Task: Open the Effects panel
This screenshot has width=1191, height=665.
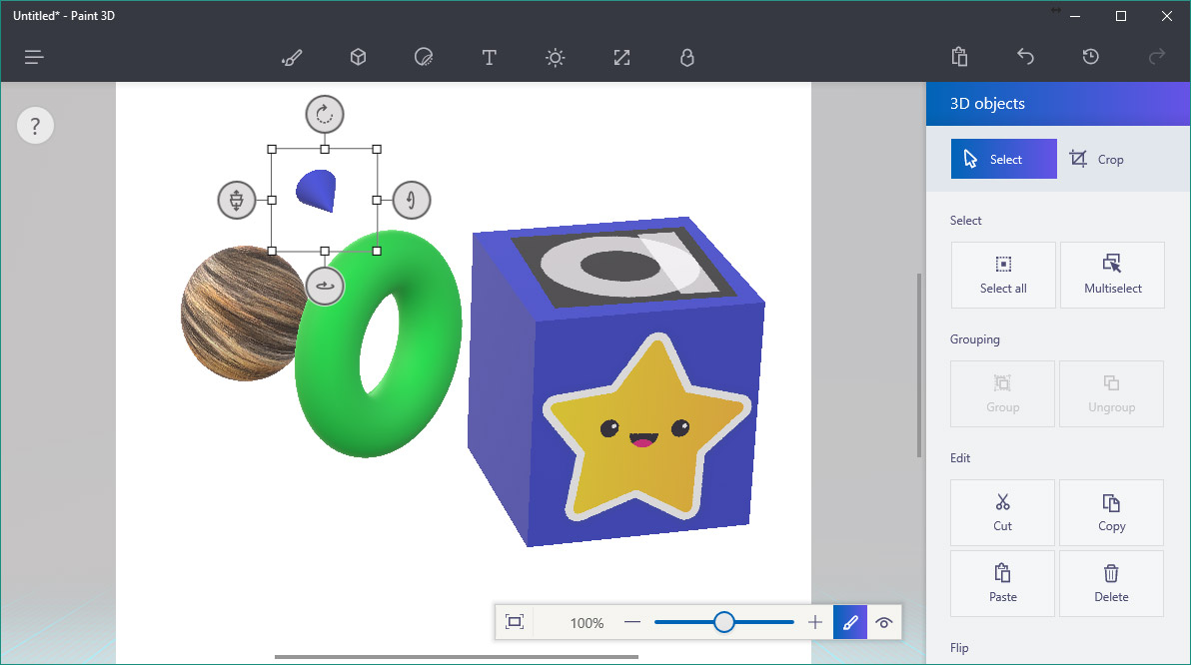Action: (555, 57)
